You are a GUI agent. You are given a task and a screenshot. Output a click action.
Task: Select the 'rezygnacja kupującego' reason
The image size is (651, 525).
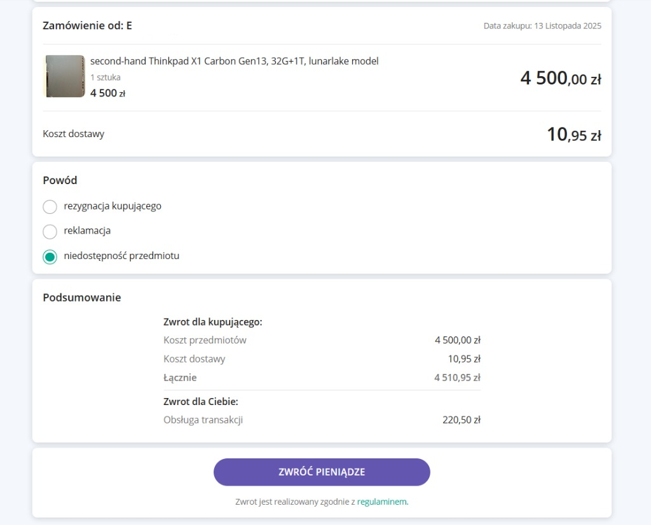coord(50,206)
